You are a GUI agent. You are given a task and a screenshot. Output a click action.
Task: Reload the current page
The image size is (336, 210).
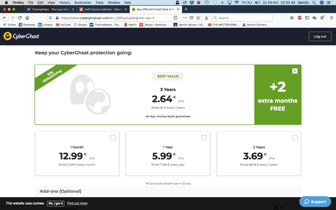tap(20, 18)
